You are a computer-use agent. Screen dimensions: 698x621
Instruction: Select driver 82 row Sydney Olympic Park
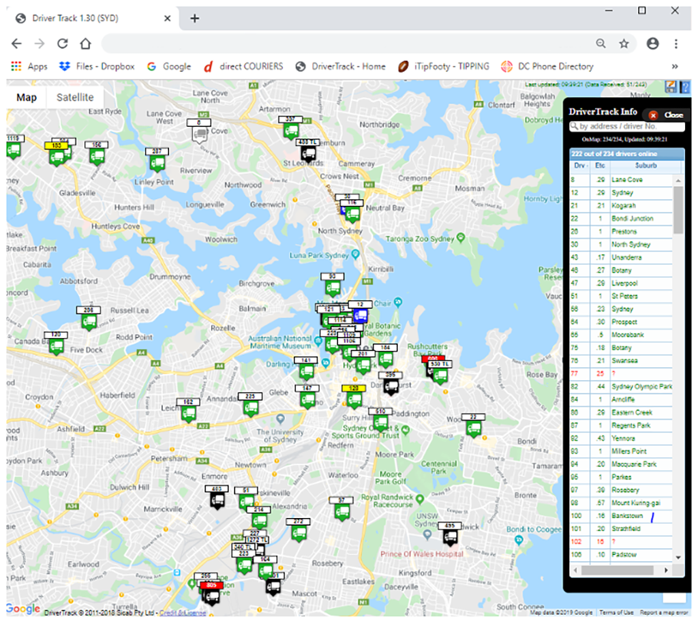tap(621, 387)
